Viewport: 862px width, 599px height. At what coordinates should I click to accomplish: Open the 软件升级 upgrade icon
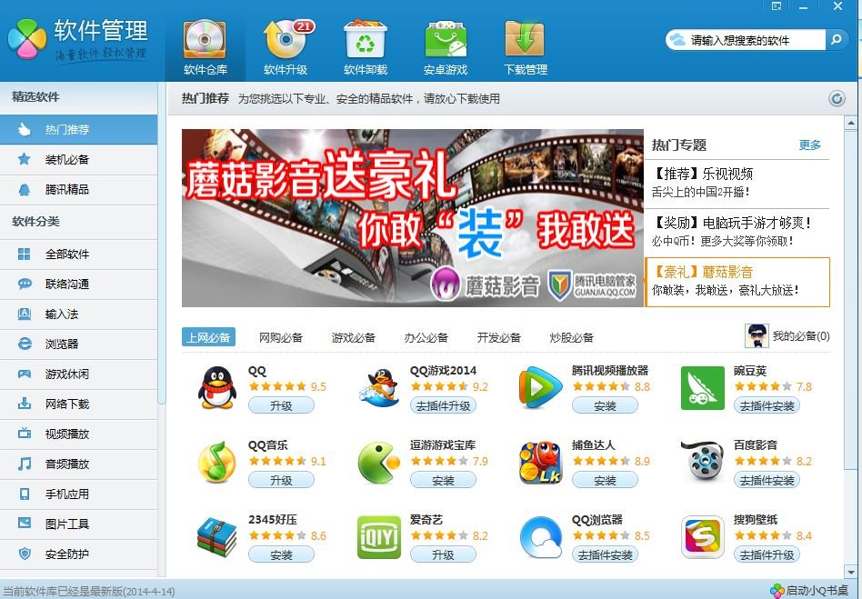(x=286, y=41)
